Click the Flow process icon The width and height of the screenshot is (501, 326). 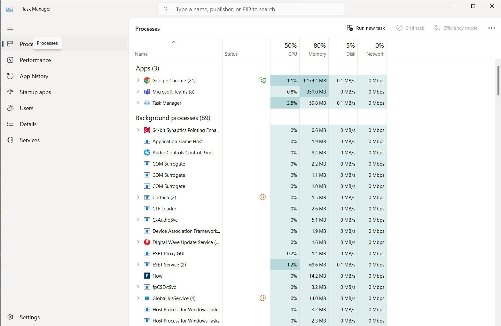coord(147,276)
